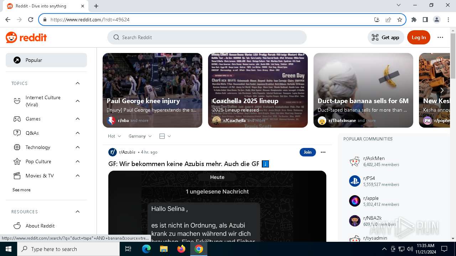Click the QR code icon on Get app
Image resolution: width=456 pixels, height=256 pixels.
click(x=375, y=37)
